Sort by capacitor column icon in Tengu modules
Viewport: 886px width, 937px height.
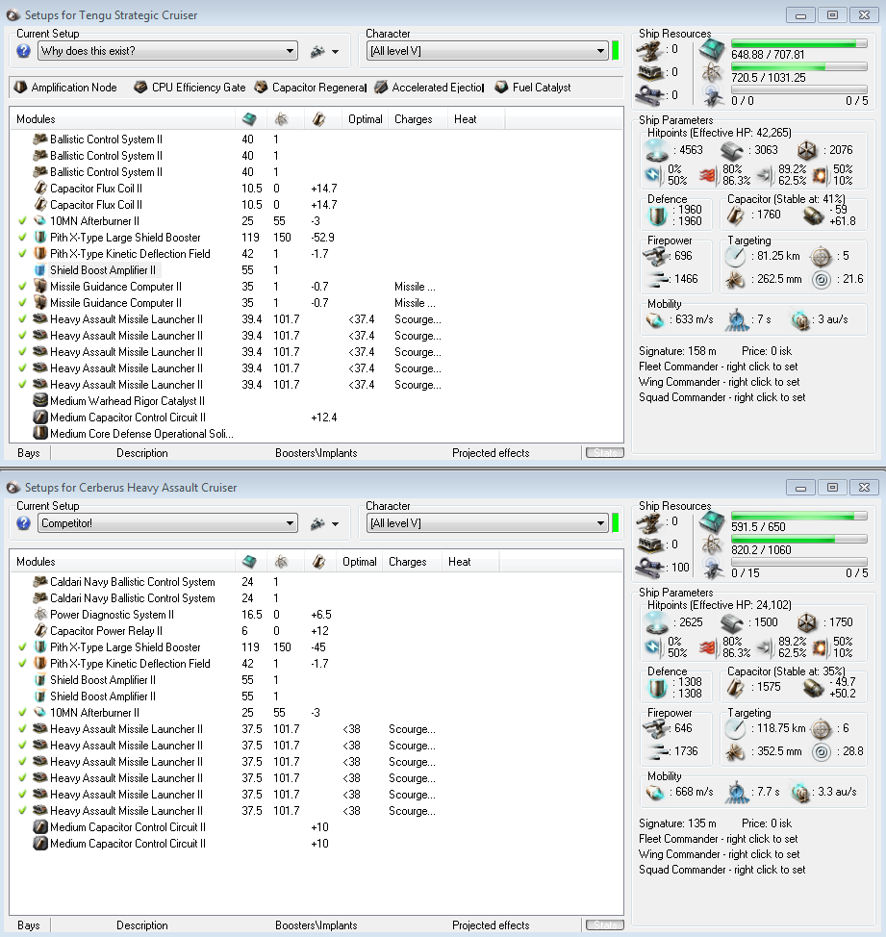[318, 119]
